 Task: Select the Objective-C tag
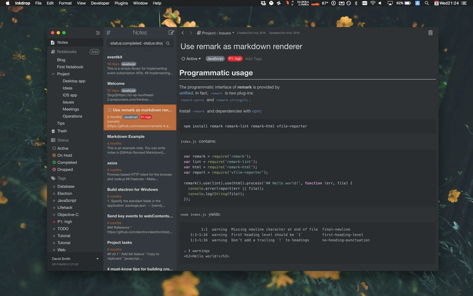click(67, 215)
